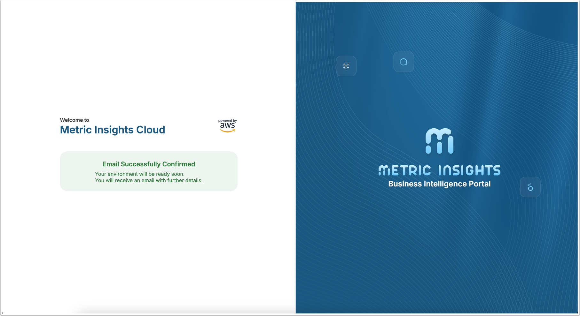Click "Your environment will be ready soon." text
Viewport: 580px width, 316px height.
click(140, 174)
